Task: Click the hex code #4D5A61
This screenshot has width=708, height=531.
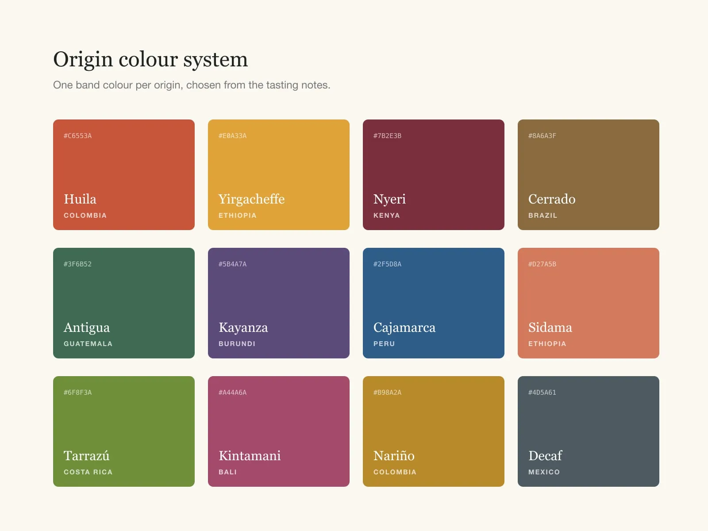Action: coord(543,392)
